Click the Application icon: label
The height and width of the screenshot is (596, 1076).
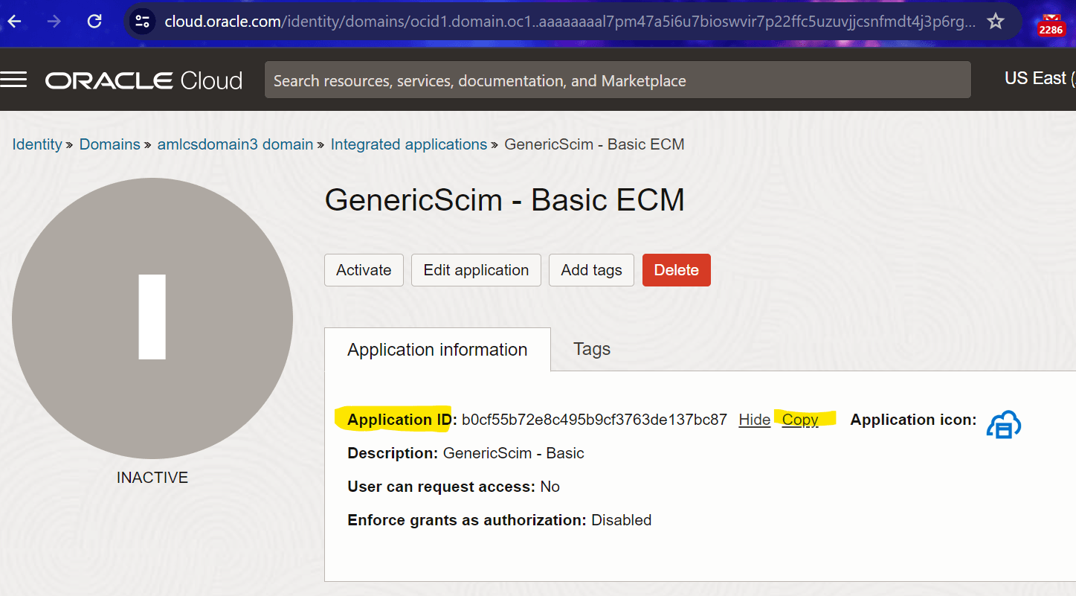pos(913,420)
